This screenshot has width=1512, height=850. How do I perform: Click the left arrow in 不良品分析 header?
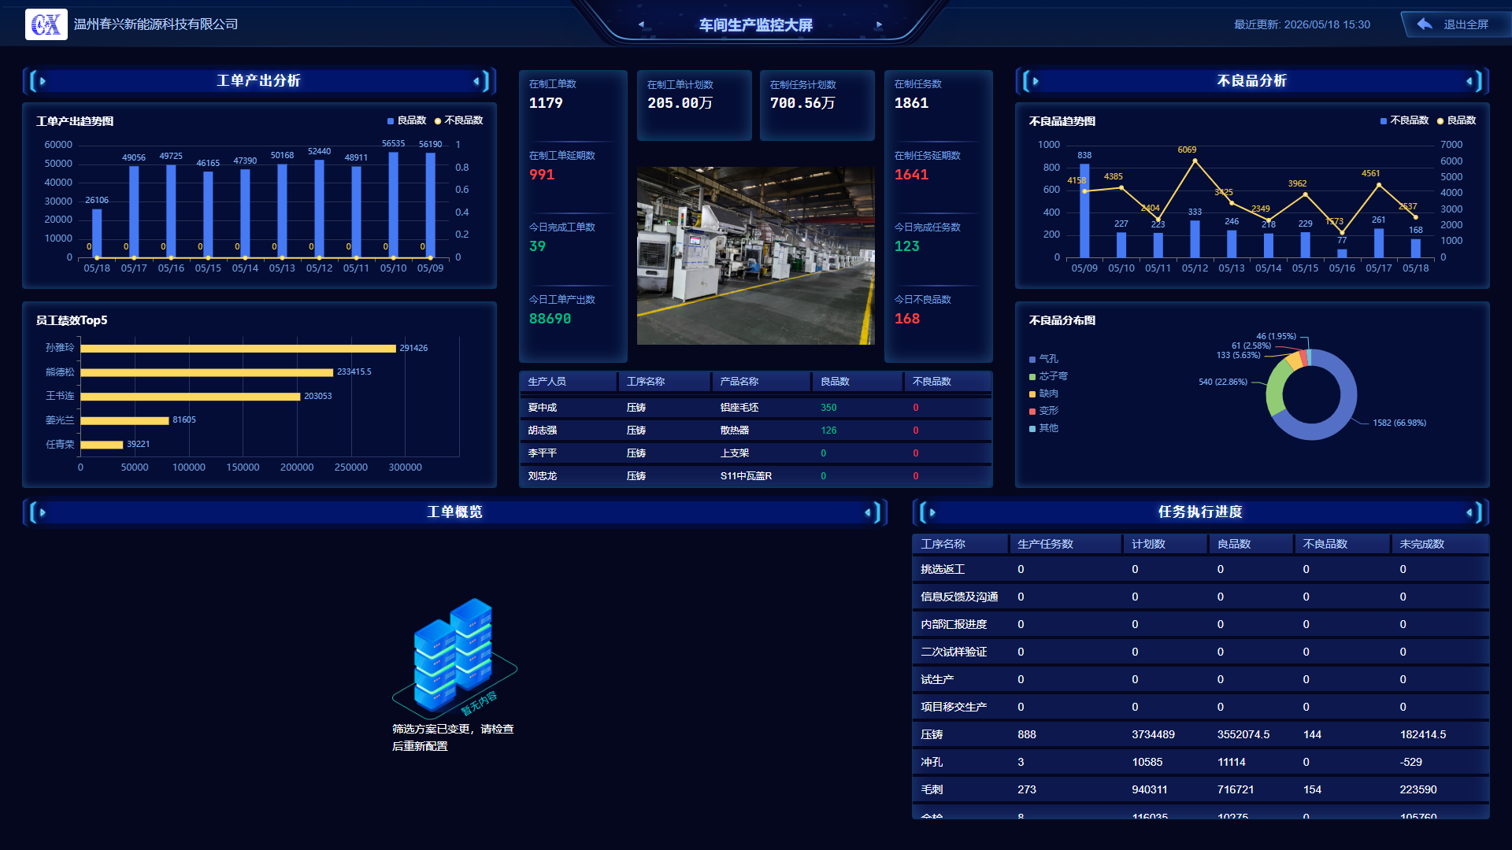tap(1036, 81)
